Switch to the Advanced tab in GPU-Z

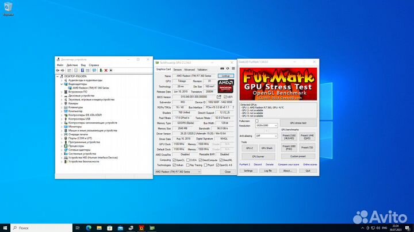point(189,69)
